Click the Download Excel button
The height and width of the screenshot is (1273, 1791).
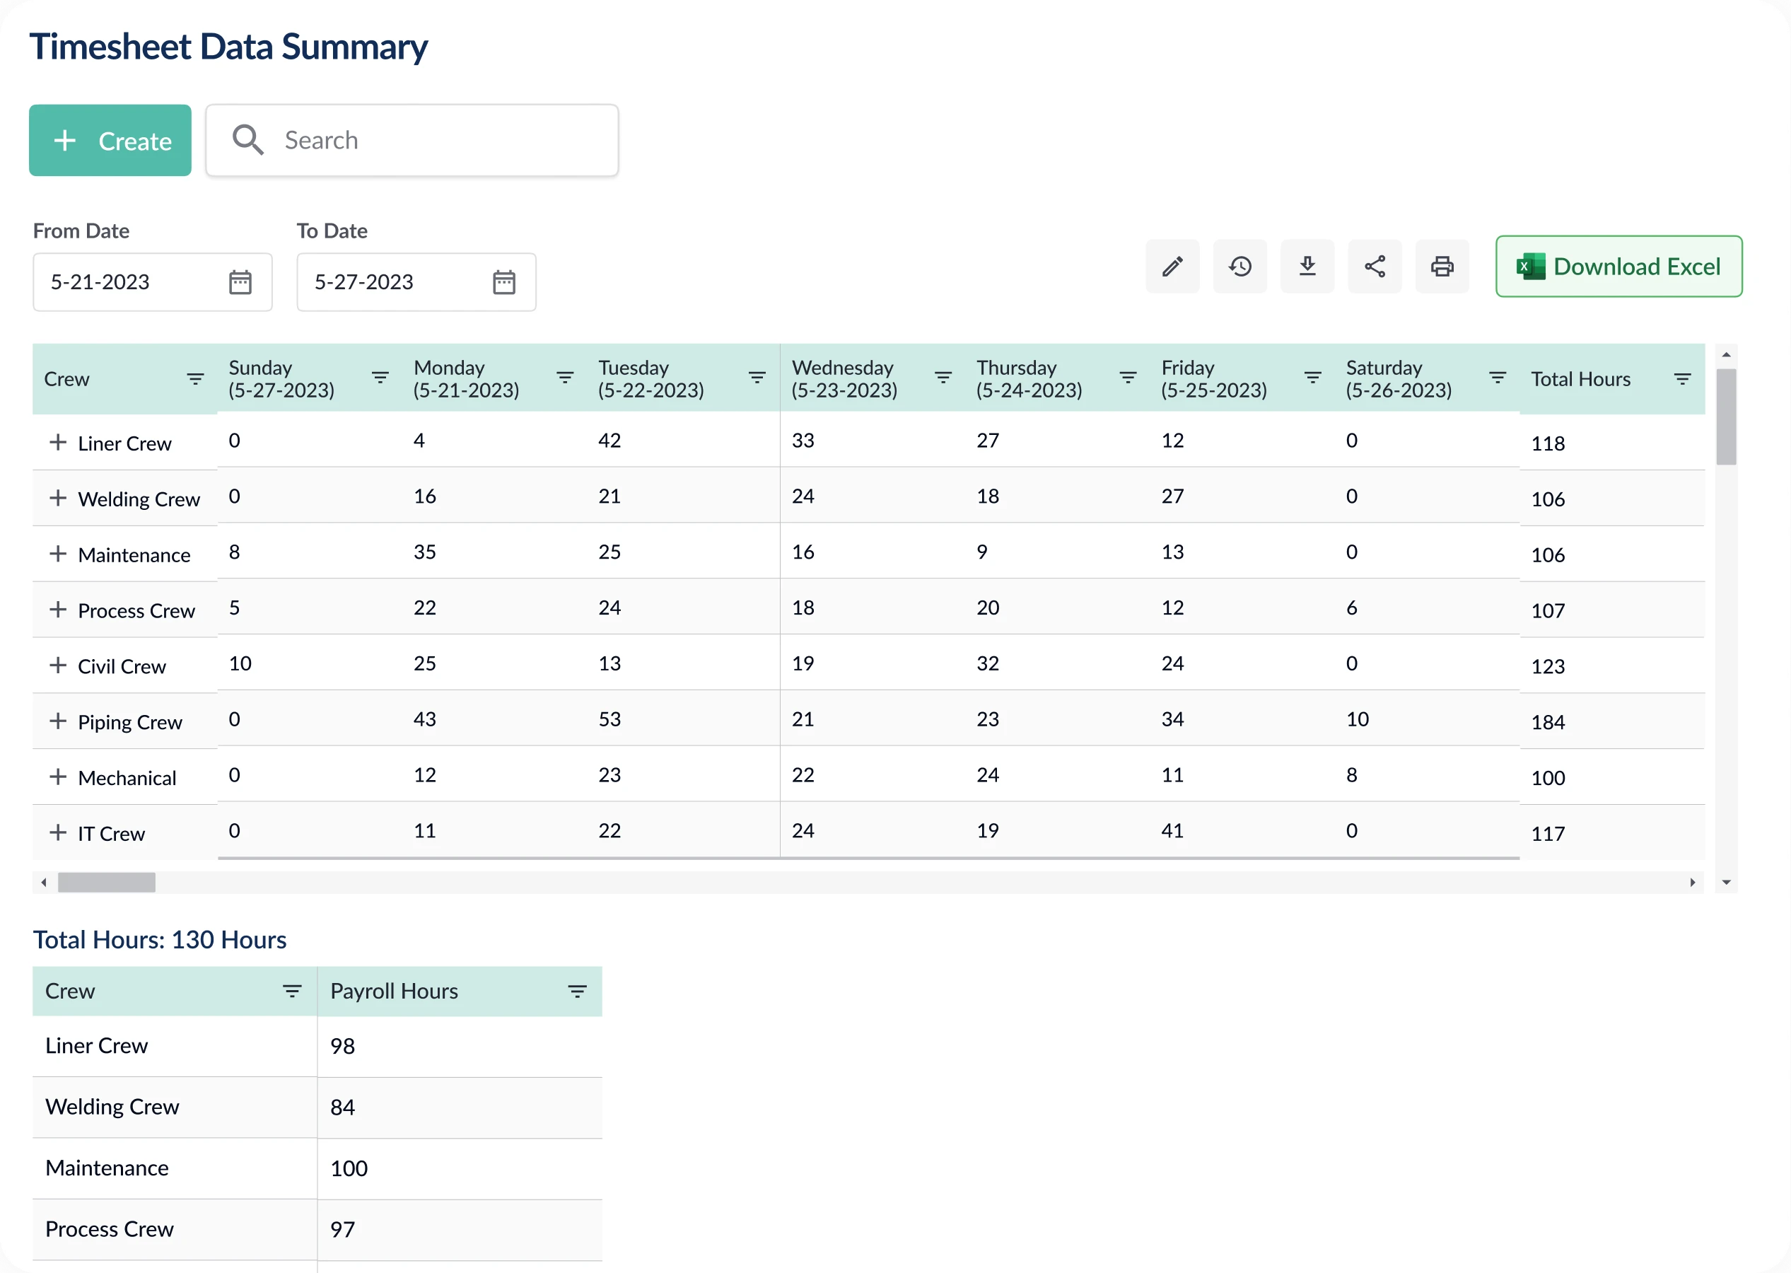(x=1618, y=267)
